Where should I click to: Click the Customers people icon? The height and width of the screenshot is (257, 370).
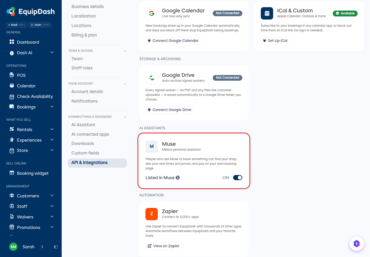click(x=12, y=196)
